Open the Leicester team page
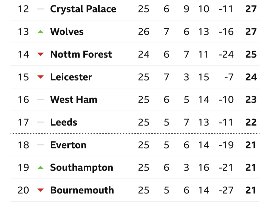The image size is (270, 205). click(x=71, y=77)
